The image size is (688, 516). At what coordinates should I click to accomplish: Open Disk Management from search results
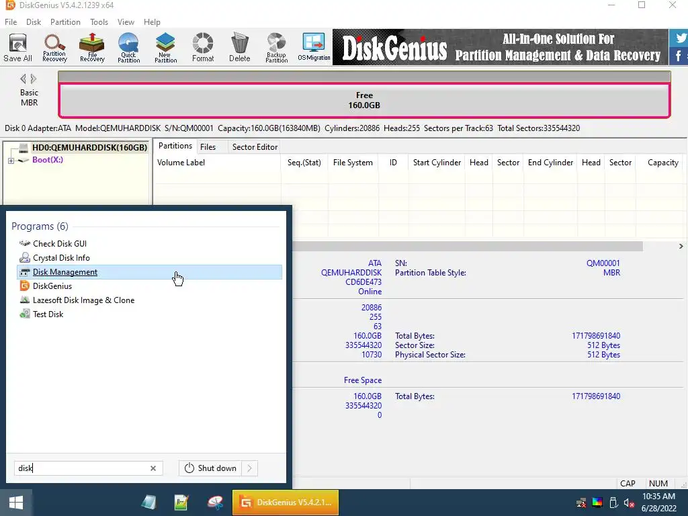click(149, 272)
